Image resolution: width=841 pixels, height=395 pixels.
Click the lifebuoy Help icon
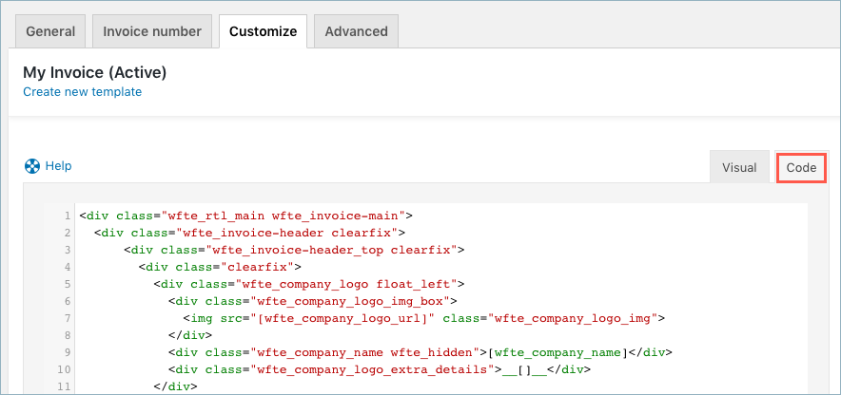pyautogui.click(x=32, y=166)
